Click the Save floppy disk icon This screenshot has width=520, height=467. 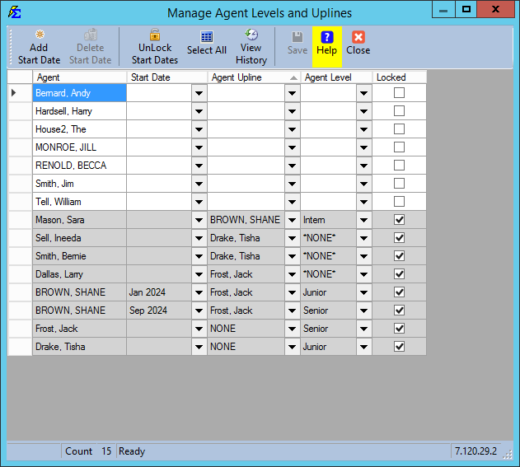coord(297,37)
